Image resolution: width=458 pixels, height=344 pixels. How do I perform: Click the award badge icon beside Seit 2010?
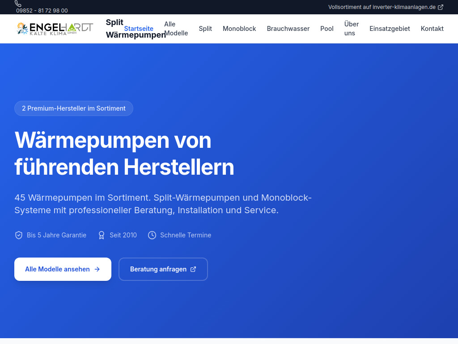coord(102,235)
